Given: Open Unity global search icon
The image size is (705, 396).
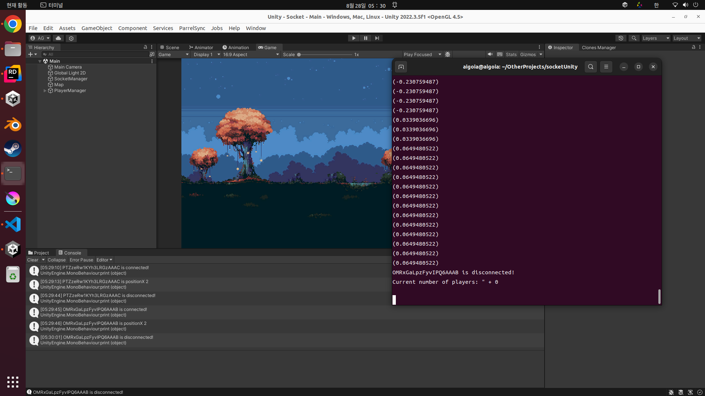Looking at the screenshot, I should click(634, 38).
